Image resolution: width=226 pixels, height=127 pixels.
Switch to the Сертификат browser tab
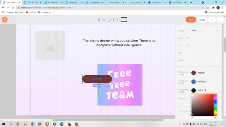(x=156, y=2)
